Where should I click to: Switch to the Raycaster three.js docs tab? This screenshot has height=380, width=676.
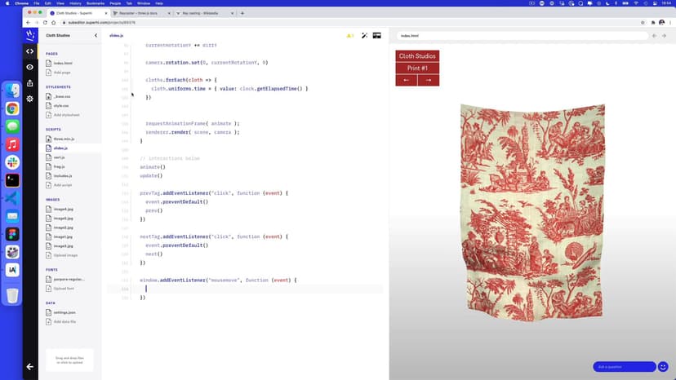point(139,13)
